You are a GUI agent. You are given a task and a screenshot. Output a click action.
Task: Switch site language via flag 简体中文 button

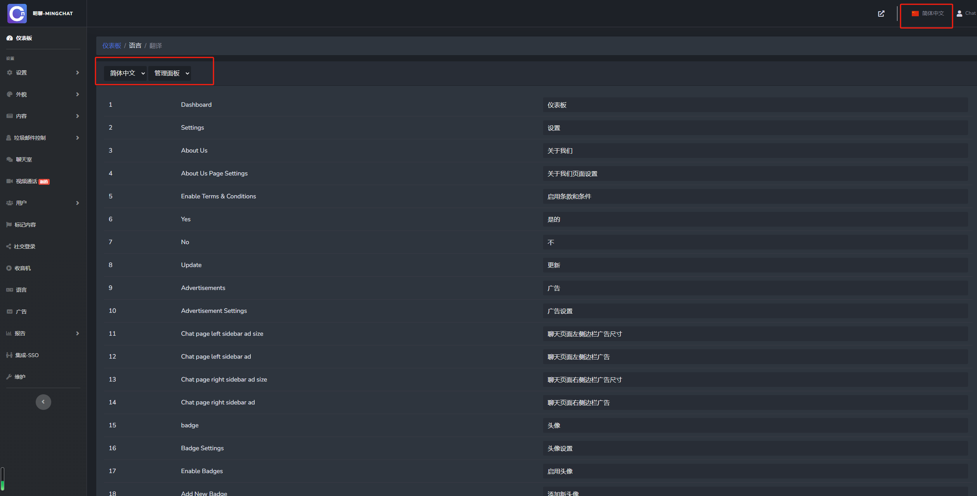[x=928, y=14]
